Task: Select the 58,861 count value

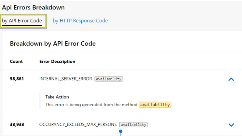Action: (17, 79)
